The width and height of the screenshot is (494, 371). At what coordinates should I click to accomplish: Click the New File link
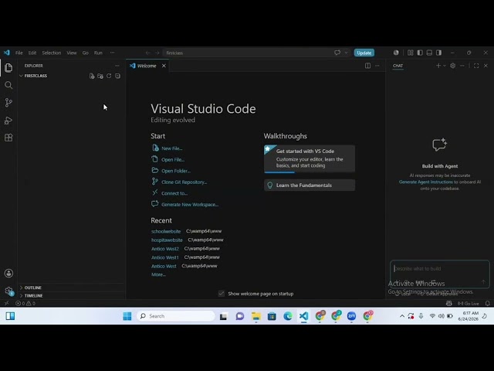pos(171,148)
